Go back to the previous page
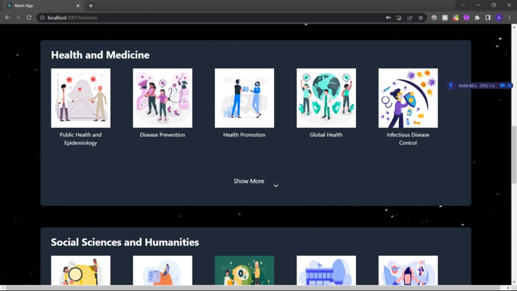This screenshot has width=517, height=291. (7, 17)
